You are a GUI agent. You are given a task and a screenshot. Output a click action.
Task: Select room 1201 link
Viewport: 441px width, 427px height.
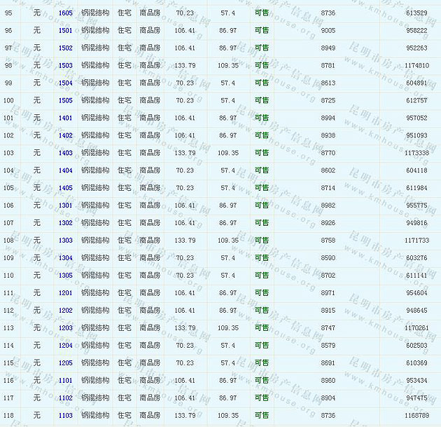point(65,293)
